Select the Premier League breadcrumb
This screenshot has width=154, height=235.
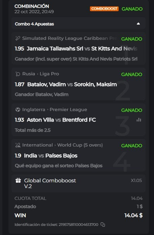pyautogui.click(x=68, y=109)
